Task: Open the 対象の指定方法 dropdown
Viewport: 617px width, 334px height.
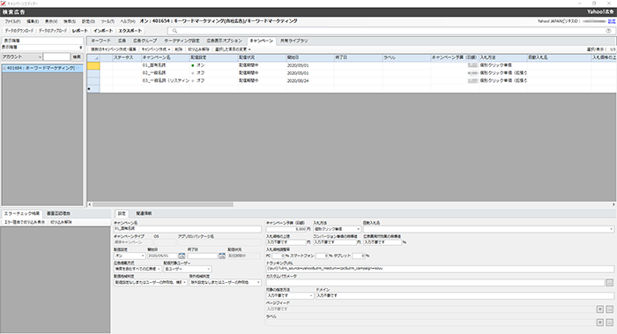Action: tap(290, 295)
